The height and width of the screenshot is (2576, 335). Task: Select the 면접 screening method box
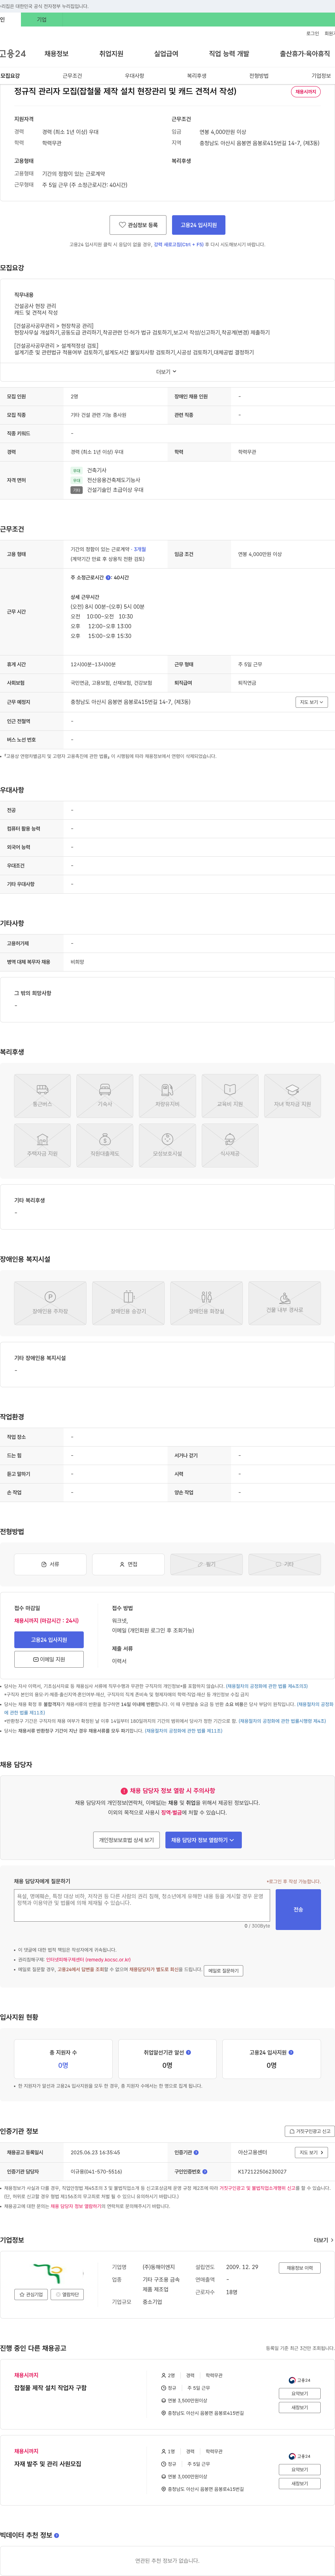tap(128, 1564)
